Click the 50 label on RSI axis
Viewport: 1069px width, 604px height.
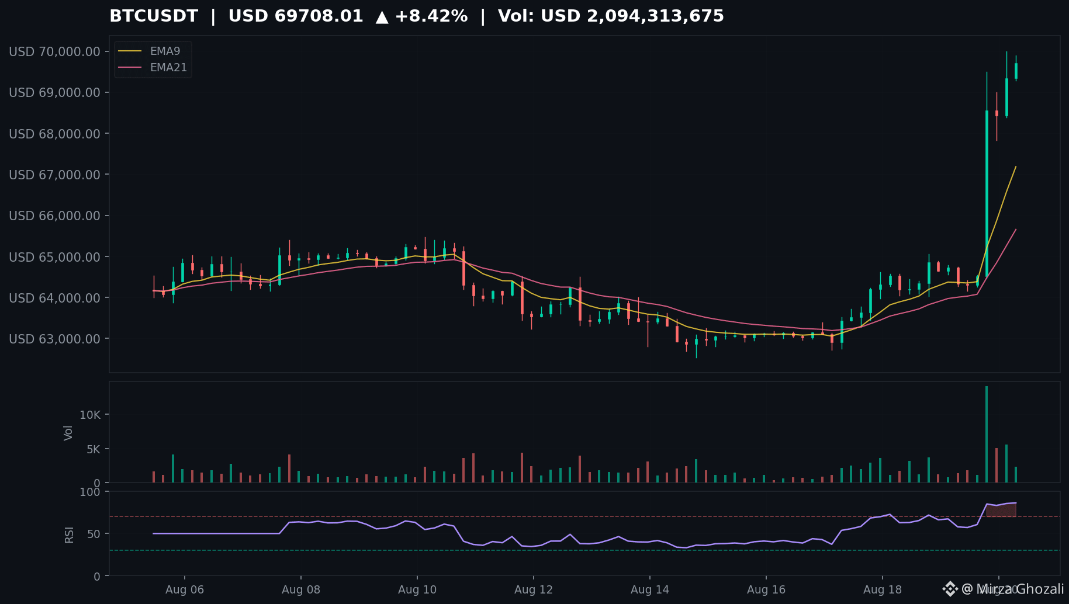(94, 534)
